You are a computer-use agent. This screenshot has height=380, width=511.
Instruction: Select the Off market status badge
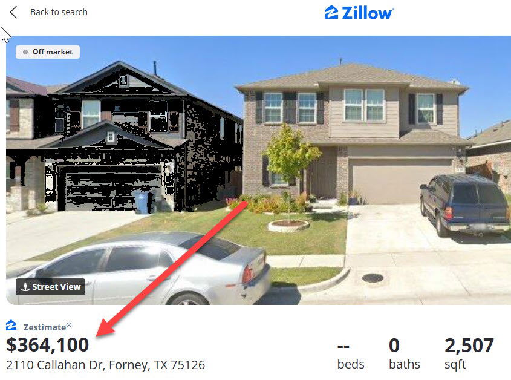click(48, 52)
